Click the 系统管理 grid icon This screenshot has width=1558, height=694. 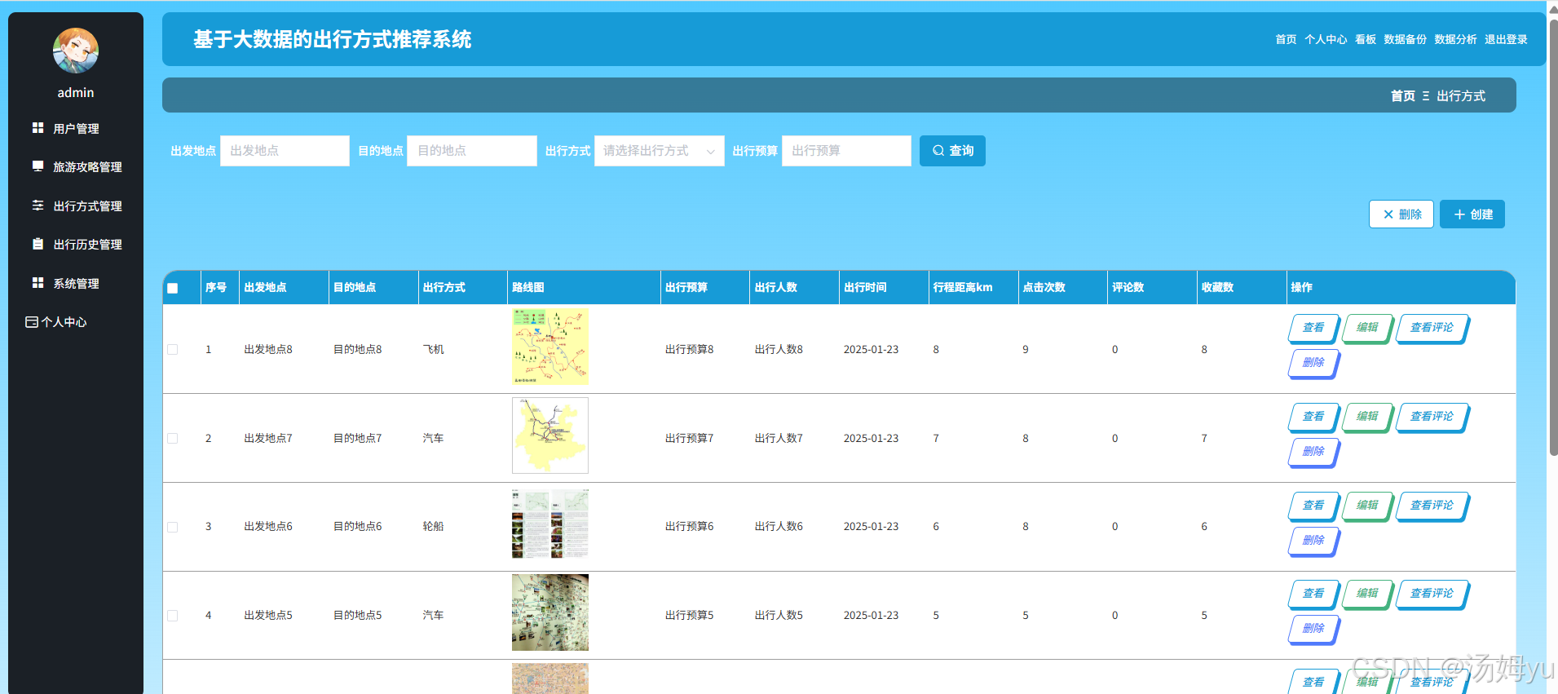[x=38, y=283]
